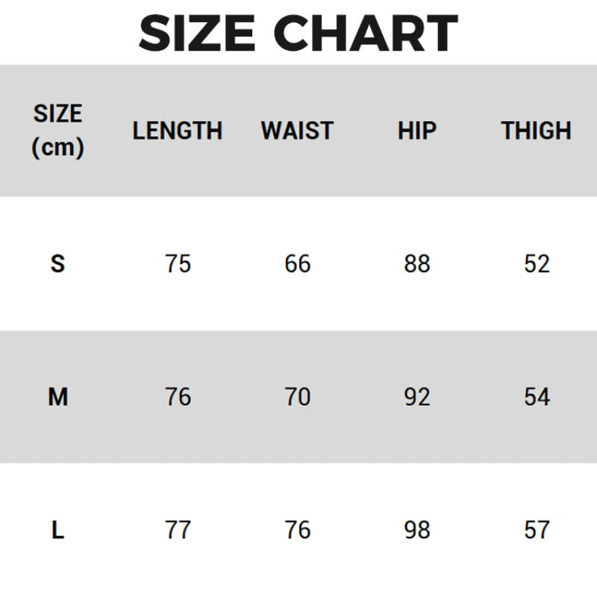Select the SIZE (cm) column header
Viewport: 597px width, 597px height.
tap(57, 131)
